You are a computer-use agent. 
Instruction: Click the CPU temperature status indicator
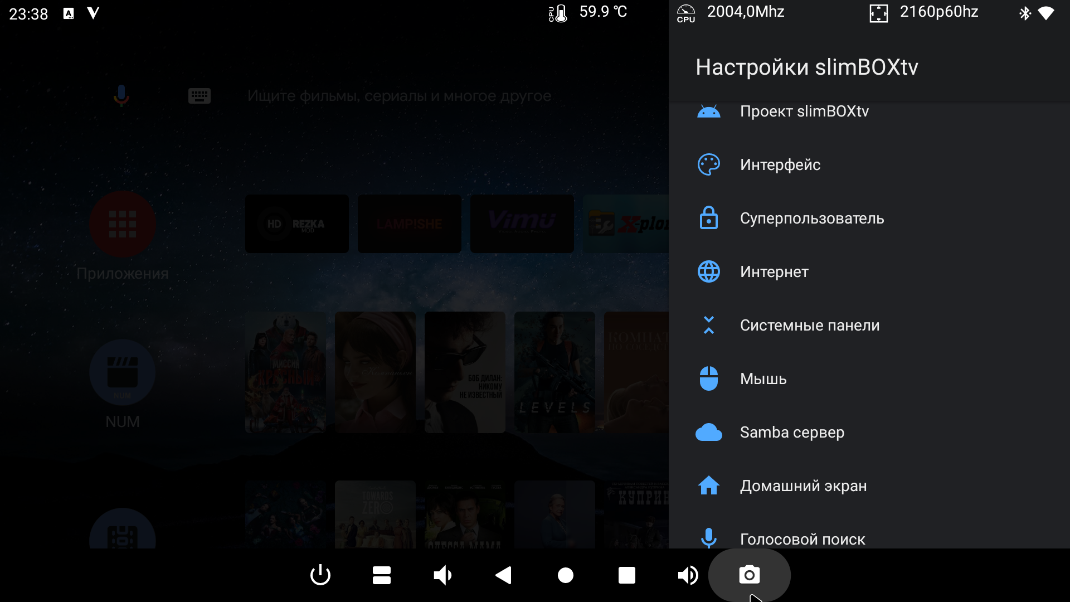pos(588,12)
